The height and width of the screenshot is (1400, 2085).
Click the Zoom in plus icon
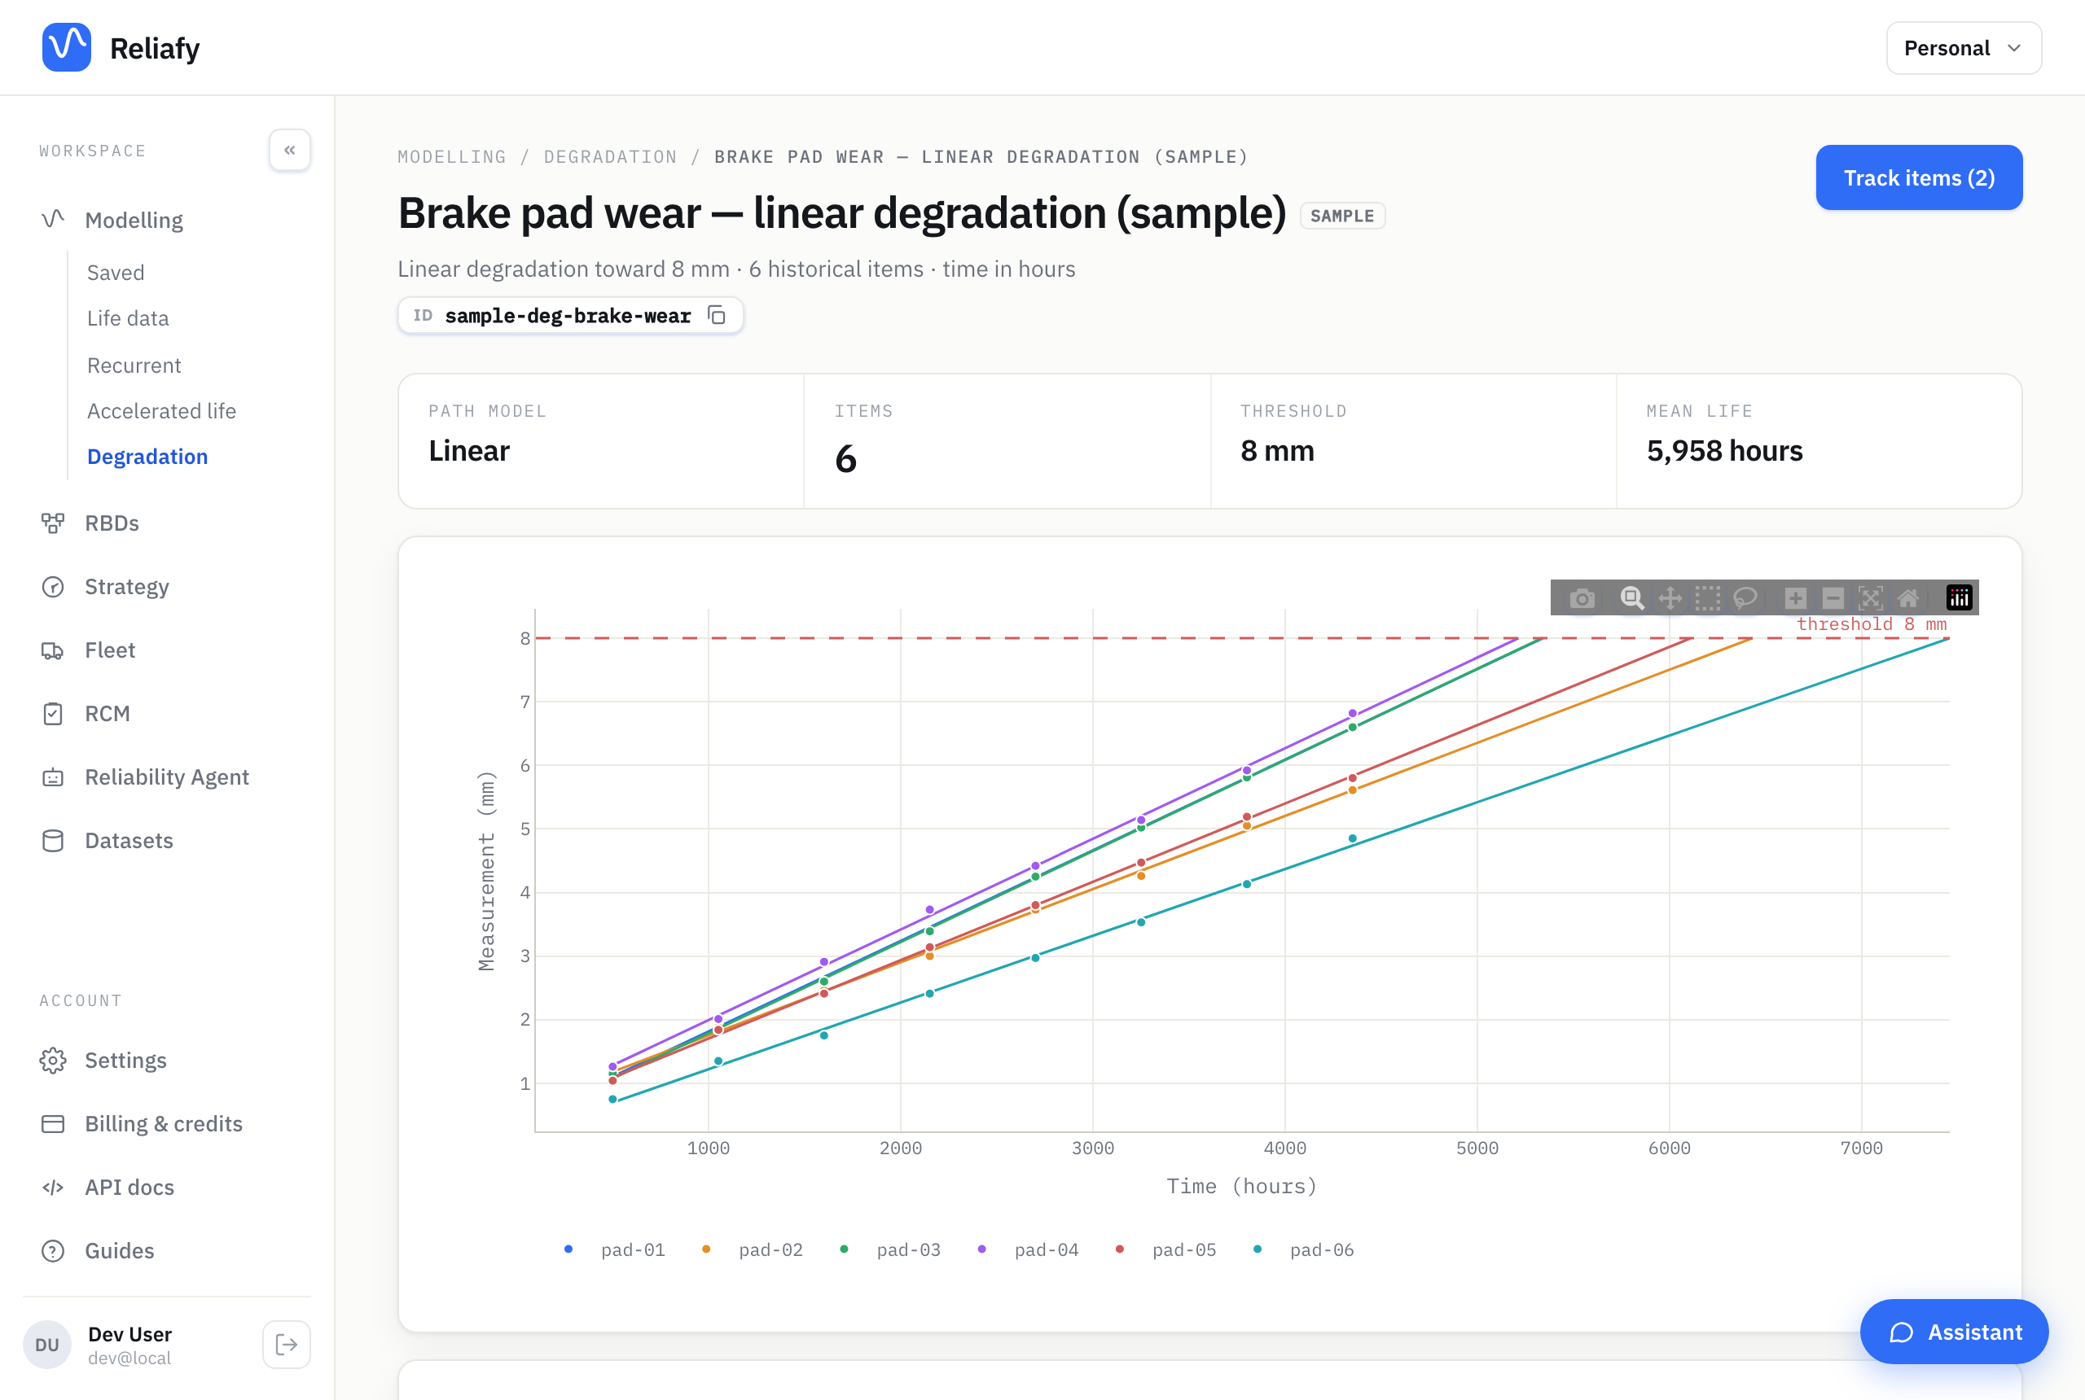pos(1795,598)
